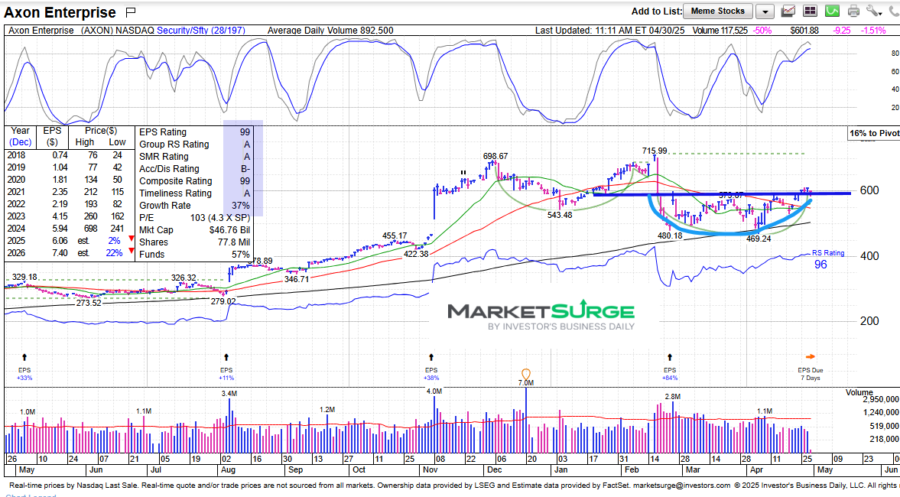Open the wrench settings menu
This screenshot has width=900, height=497.
(873, 11)
